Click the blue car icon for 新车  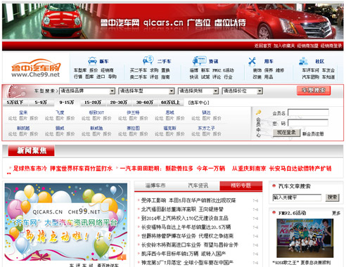click(x=92, y=60)
